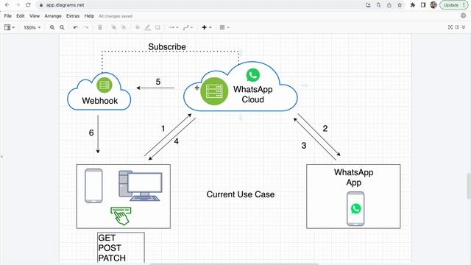Collapse the toolbar with the double-chevron

point(464,27)
